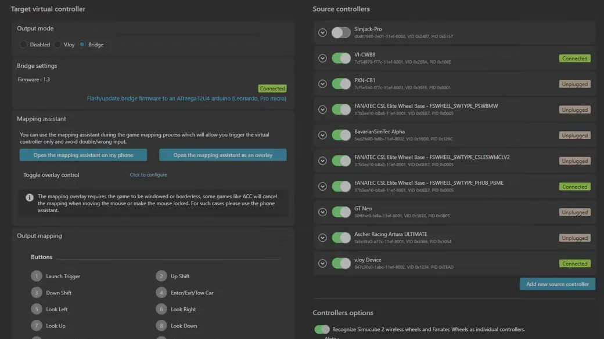This screenshot has height=339, width=604.
Task: Select the Look Down button 8 icon
Action: coord(161,326)
